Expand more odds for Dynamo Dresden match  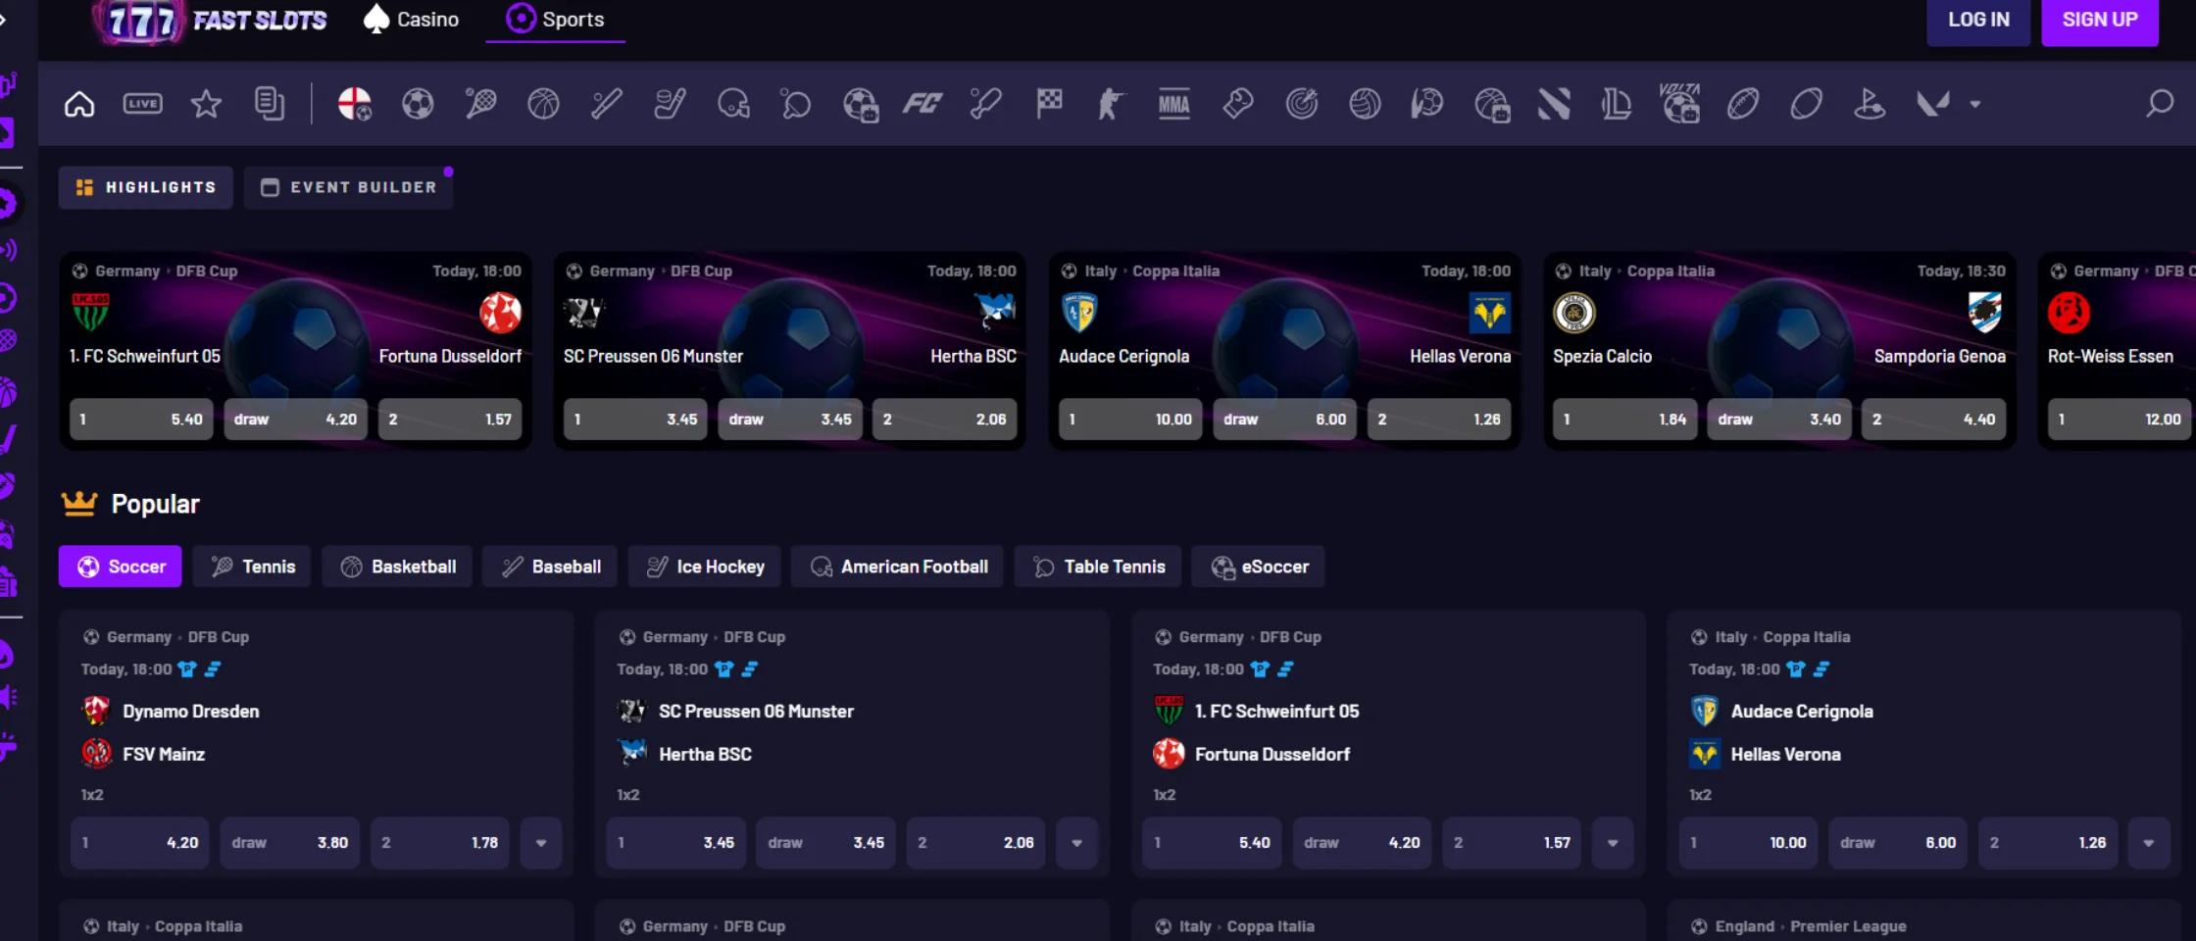[x=540, y=842]
